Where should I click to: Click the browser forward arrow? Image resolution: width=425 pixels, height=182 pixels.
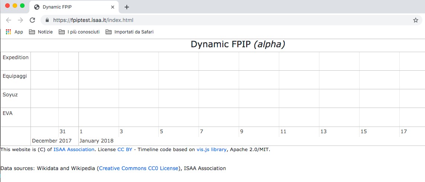pyautogui.click(x=20, y=20)
